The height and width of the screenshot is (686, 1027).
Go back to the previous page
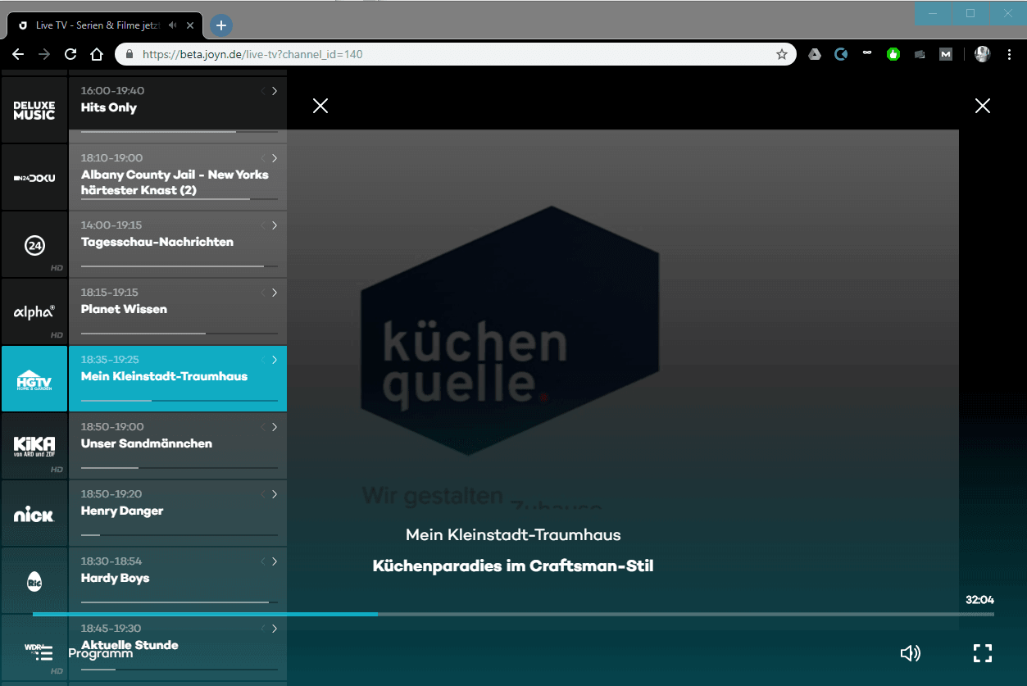click(18, 55)
